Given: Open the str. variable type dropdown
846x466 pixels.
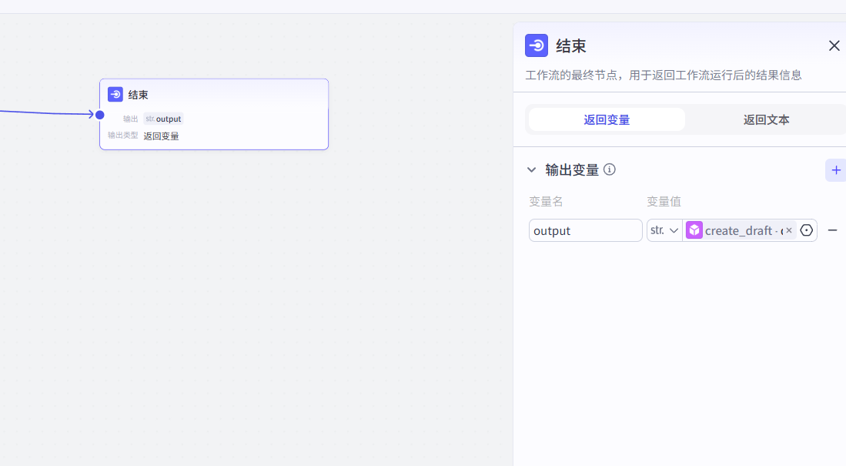Looking at the screenshot, I should point(664,230).
